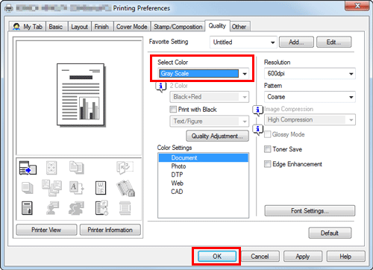The height and width of the screenshot is (270, 373).
Task: Expand the Resolution 600dpi dropdown
Action: [x=310, y=74]
